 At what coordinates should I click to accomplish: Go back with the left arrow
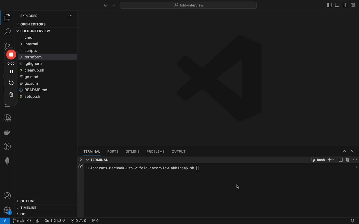point(105,5)
